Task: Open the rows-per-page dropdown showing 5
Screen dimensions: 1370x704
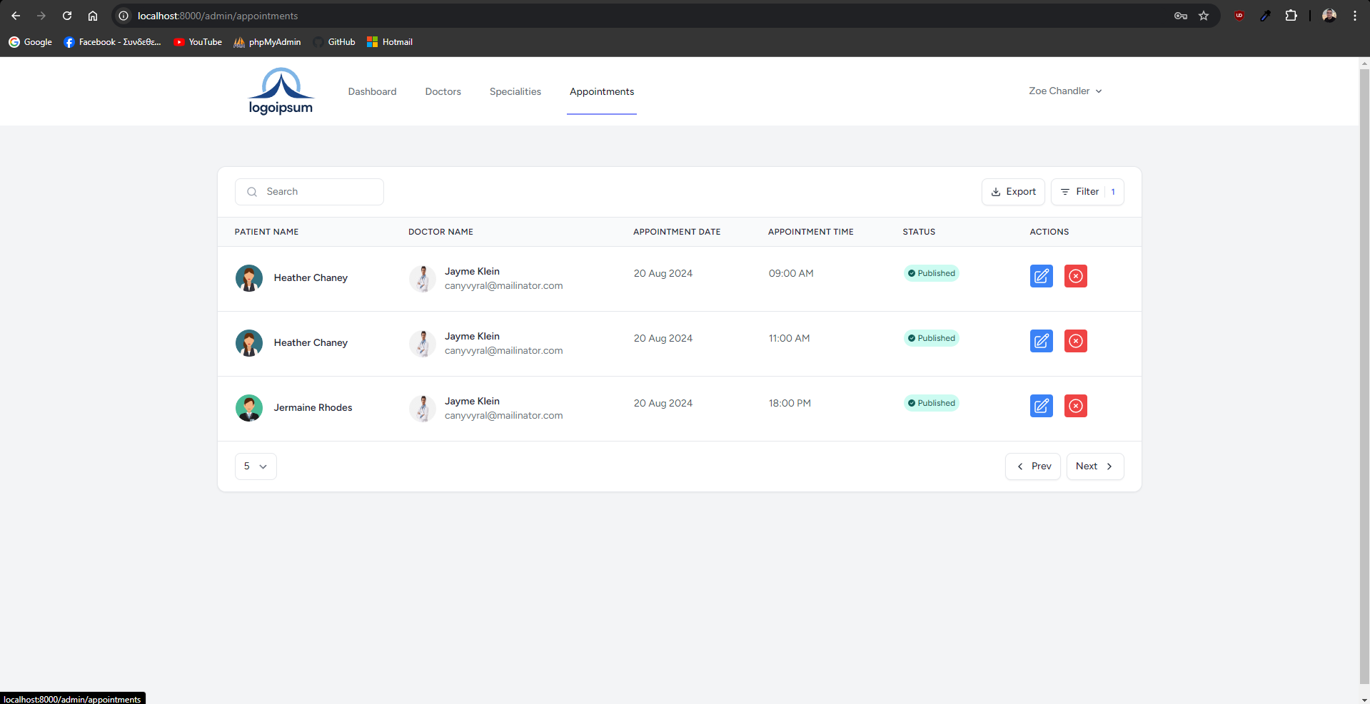Action: (x=256, y=466)
